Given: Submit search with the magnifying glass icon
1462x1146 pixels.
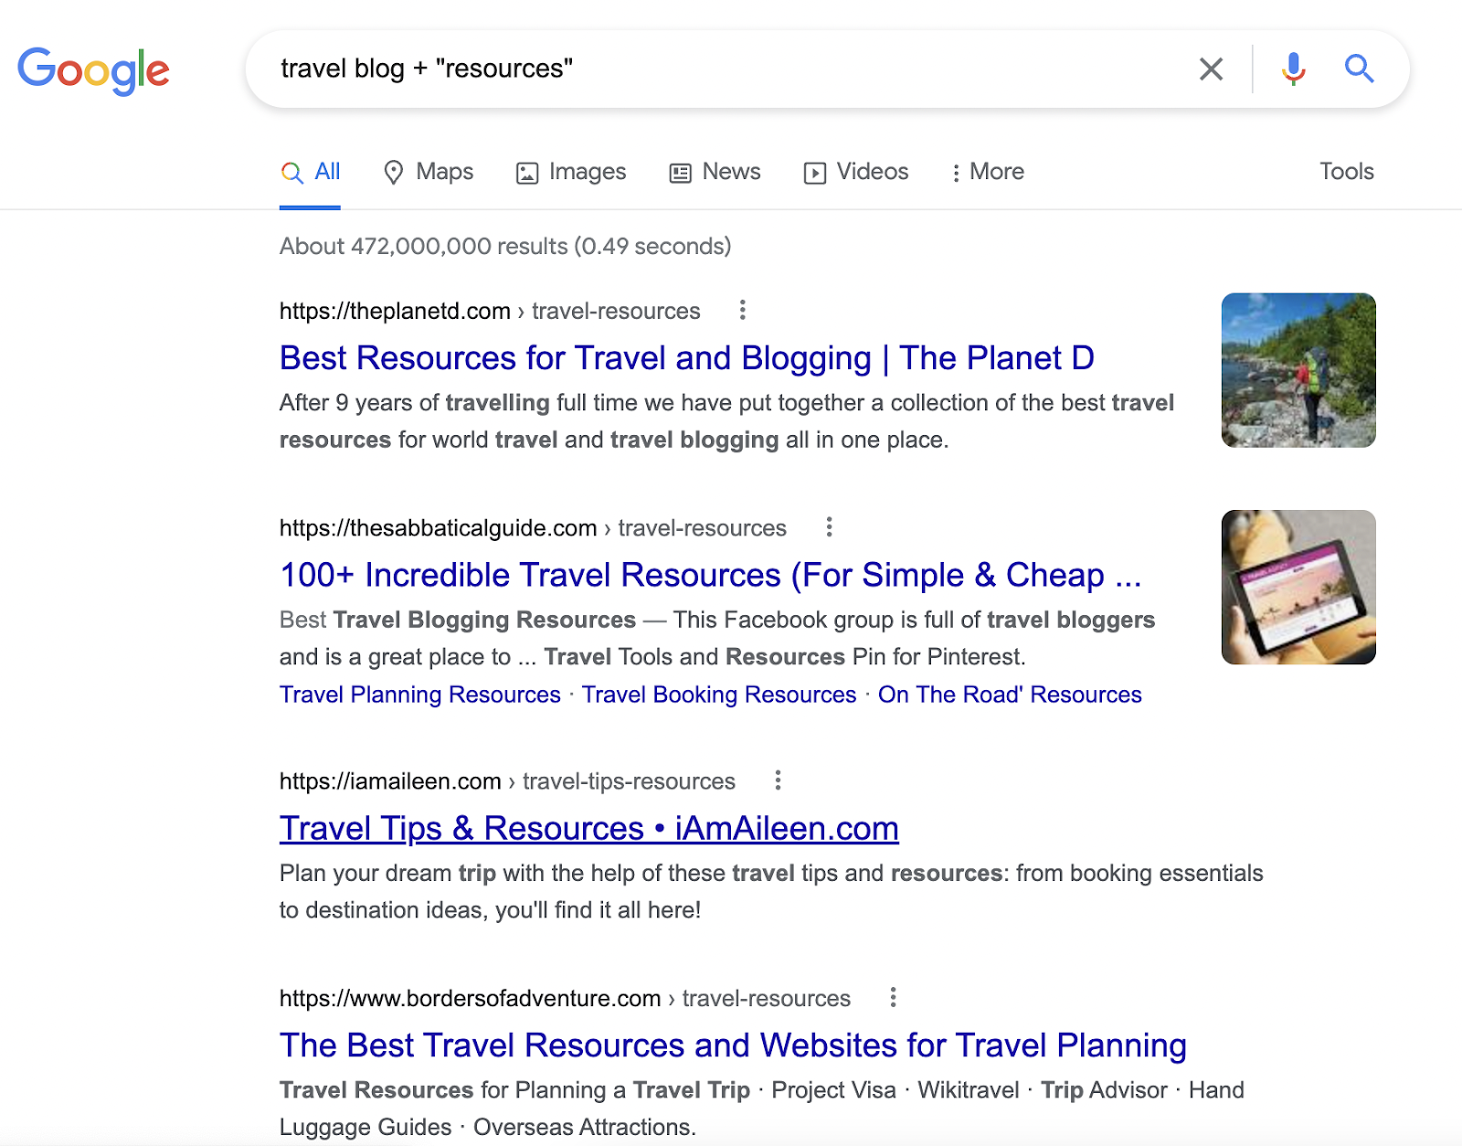Looking at the screenshot, I should click(1359, 69).
